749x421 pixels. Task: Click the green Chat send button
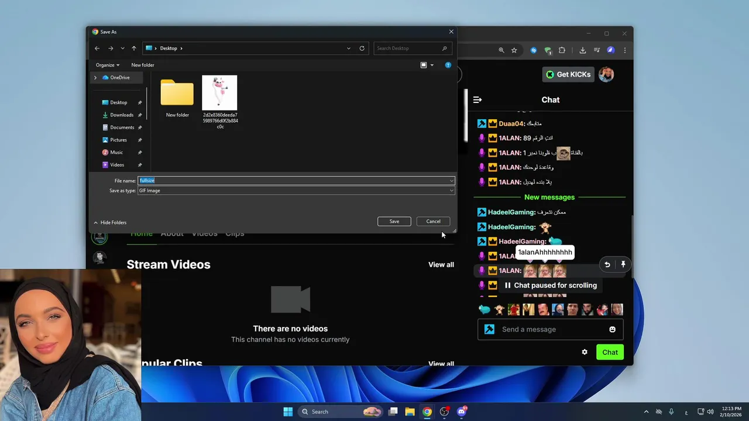coord(610,352)
